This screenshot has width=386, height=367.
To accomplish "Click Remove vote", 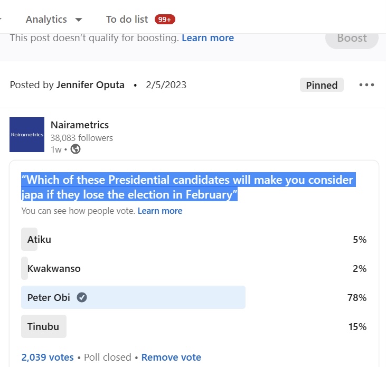I will [171, 357].
